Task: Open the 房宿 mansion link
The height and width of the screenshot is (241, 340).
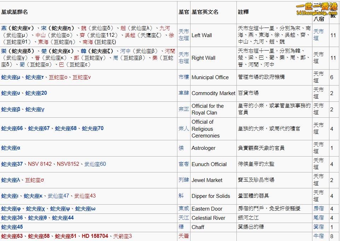Action: [318, 208]
